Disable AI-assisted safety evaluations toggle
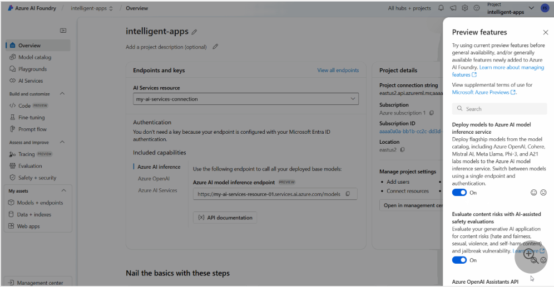Screen dimensions: 554x287 click(459, 260)
